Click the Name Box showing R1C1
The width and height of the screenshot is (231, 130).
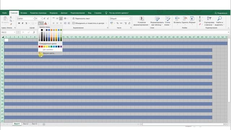tap(8, 32)
